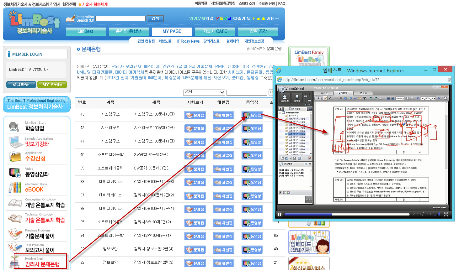Viewport: 459px width, 270px height.
Task: Save chat log with the disk icon
Action: point(306,164)
